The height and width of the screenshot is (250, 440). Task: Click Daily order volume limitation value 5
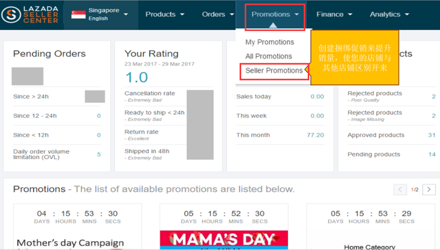[x=99, y=154]
